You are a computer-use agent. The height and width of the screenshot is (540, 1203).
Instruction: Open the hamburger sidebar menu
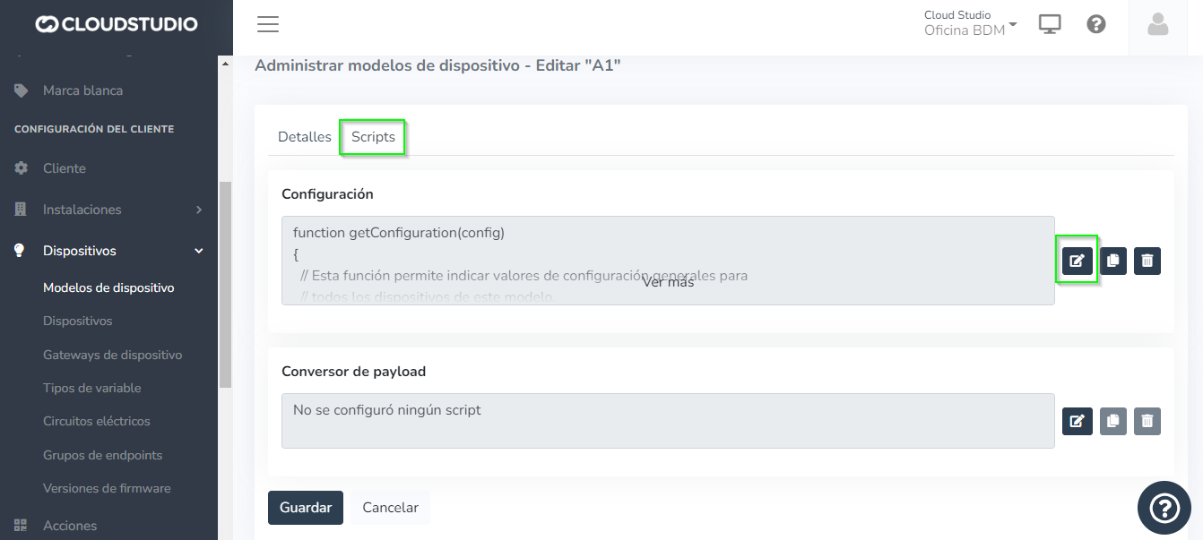coord(268,24)
